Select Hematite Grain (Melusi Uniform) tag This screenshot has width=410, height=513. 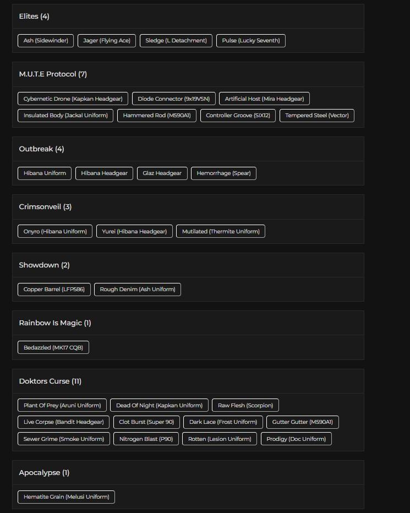(x=66, y=497)
